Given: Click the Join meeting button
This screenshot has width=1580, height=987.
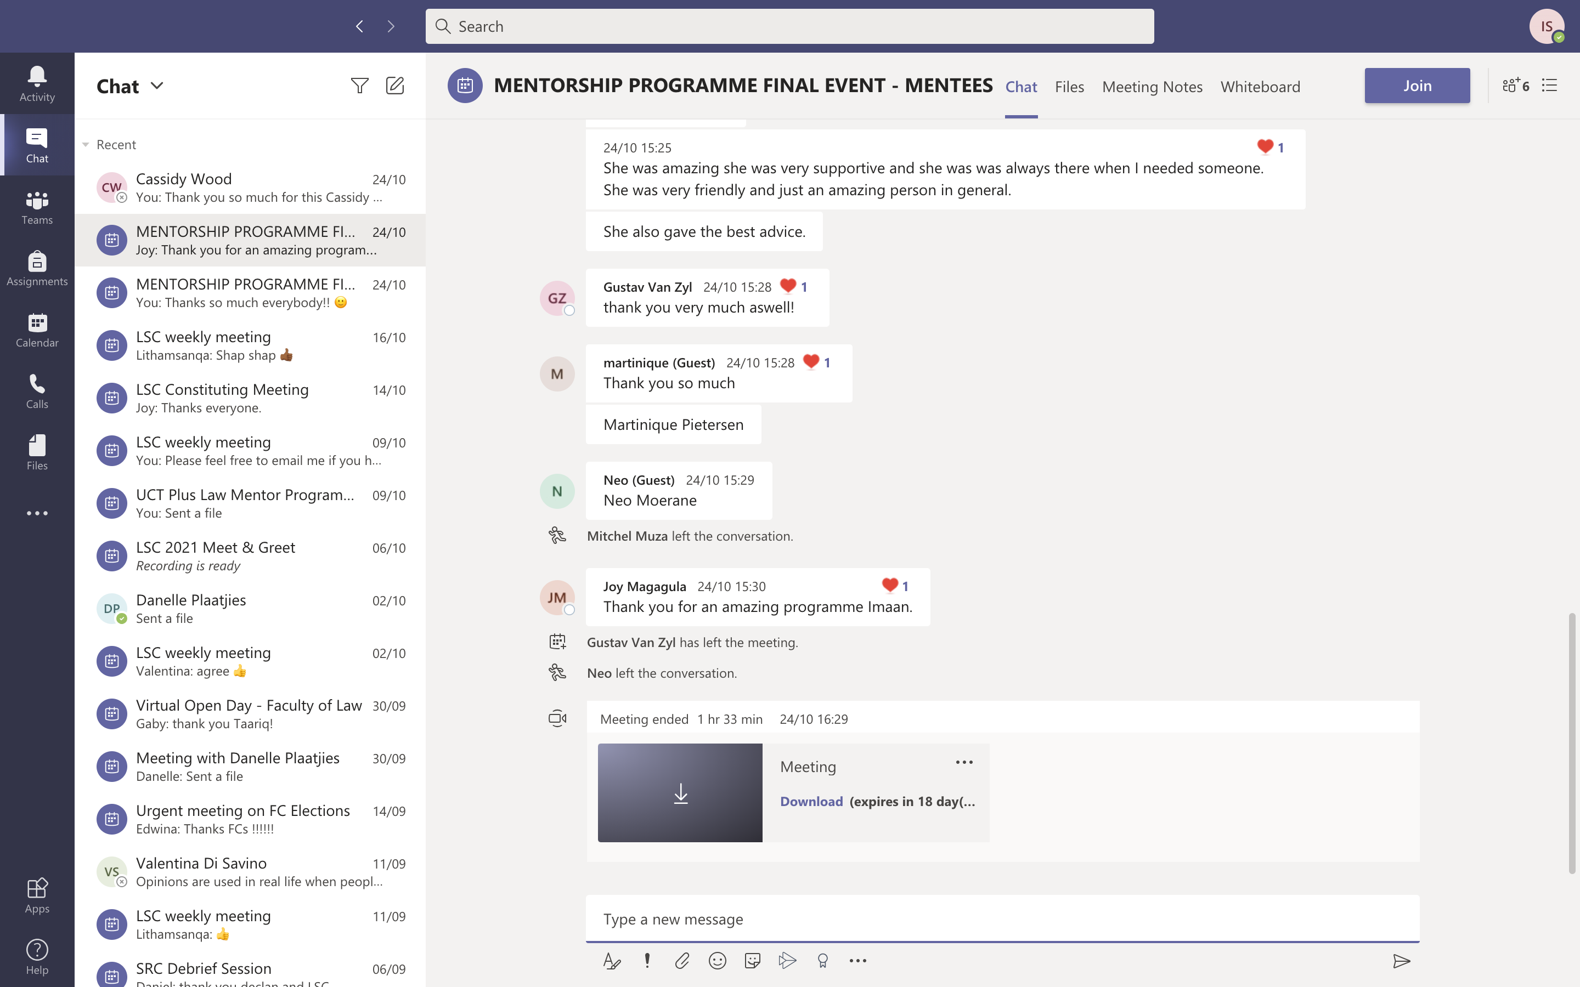Looking at the screenshot, I should click(1417, 86).
